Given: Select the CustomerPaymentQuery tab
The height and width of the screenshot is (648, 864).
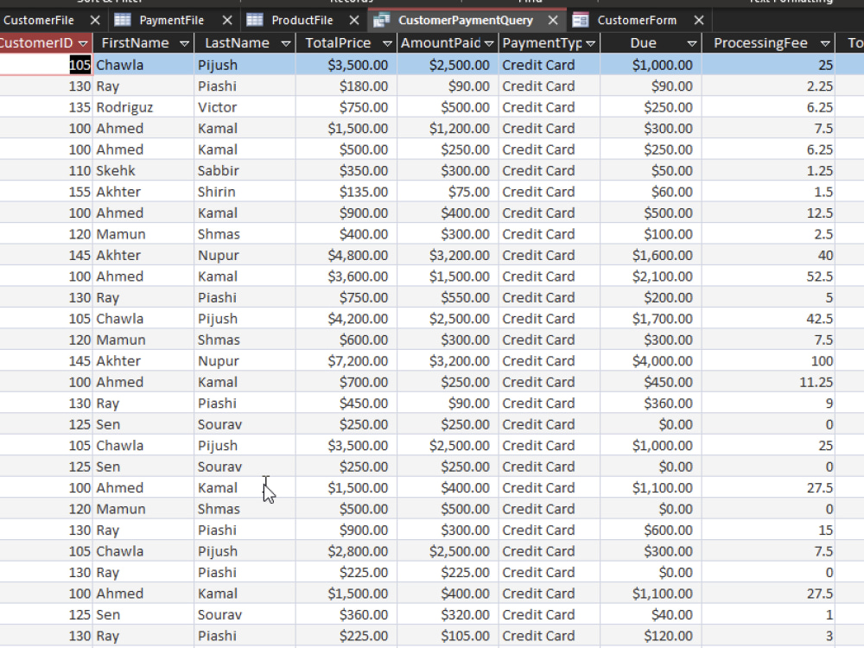Looking at the screenshot, I should (466, 21).
